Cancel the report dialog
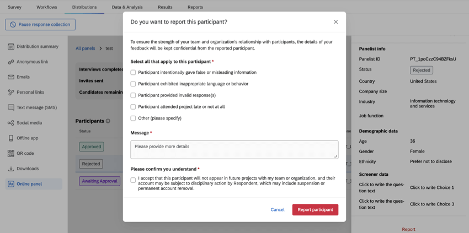This screenshot has width=469, height=233. tap(278, 210)
